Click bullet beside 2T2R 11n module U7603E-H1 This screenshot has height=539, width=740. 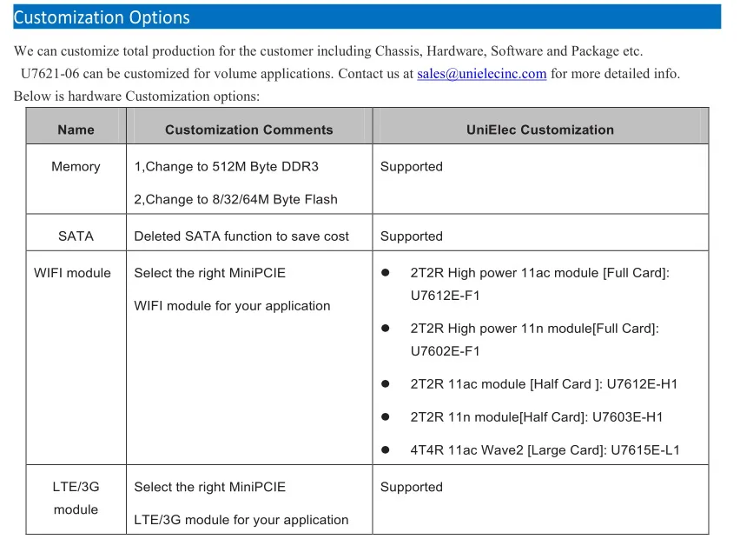click(x=385, y=416)
